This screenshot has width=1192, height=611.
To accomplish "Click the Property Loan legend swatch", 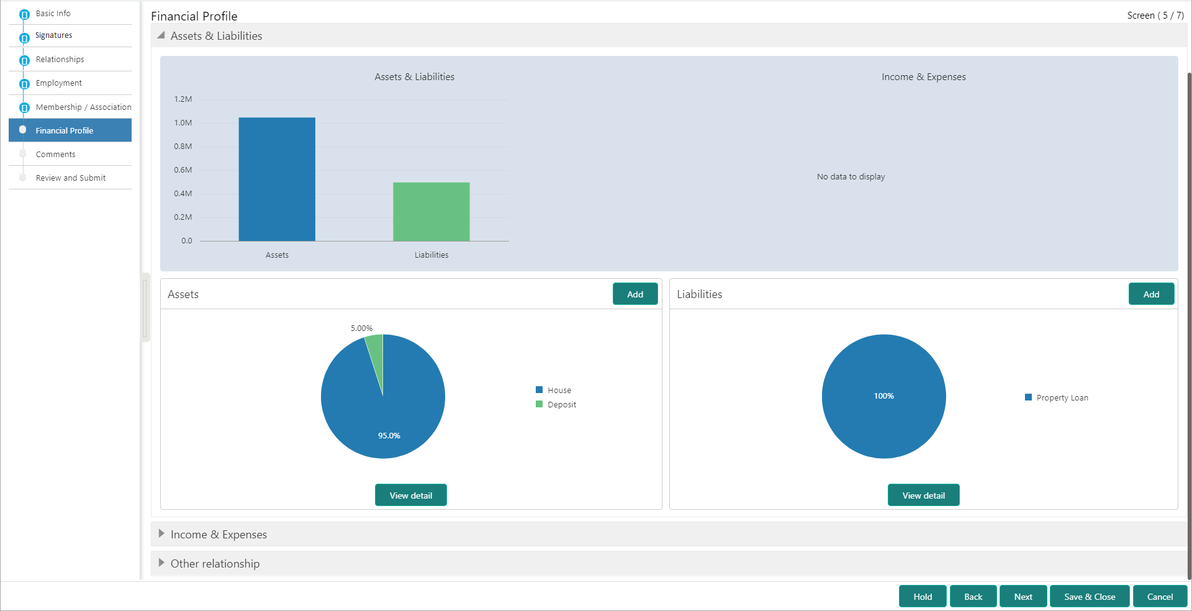I will click(1028, 397).
